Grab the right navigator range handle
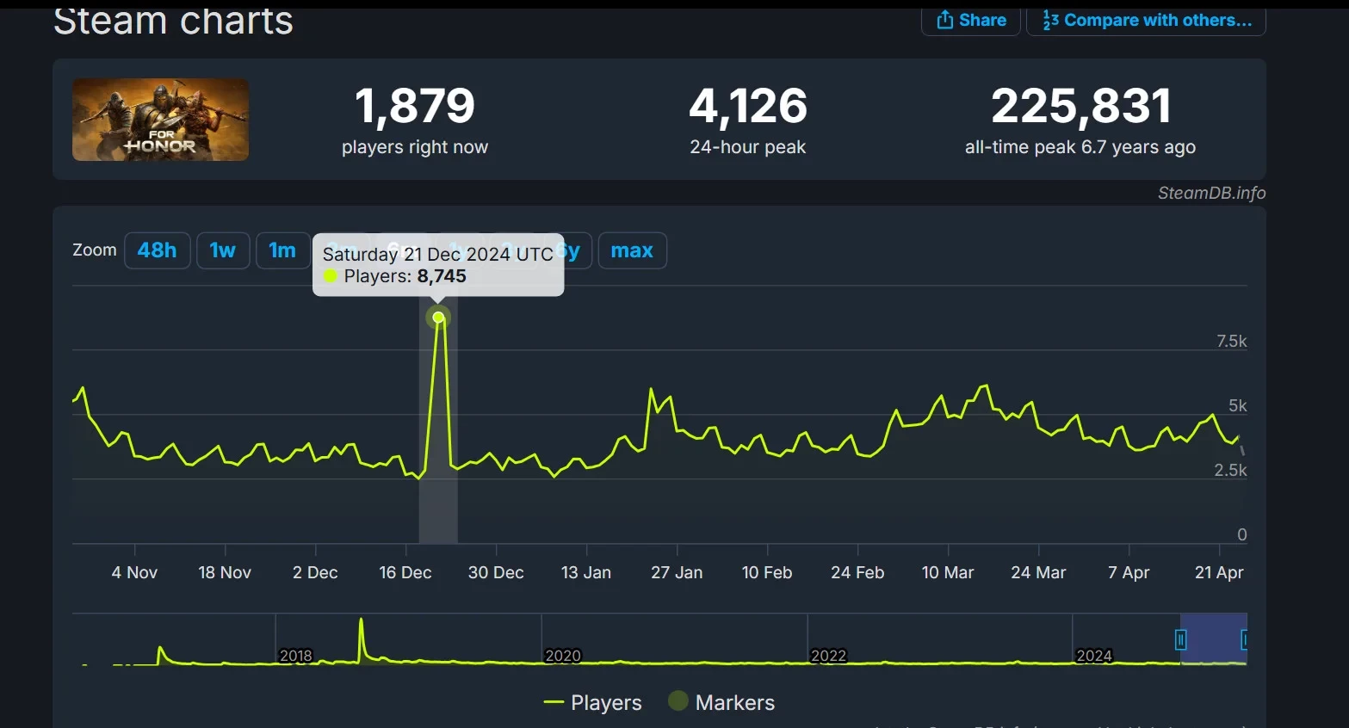 pyautogui.click(x=1244, y=639)
